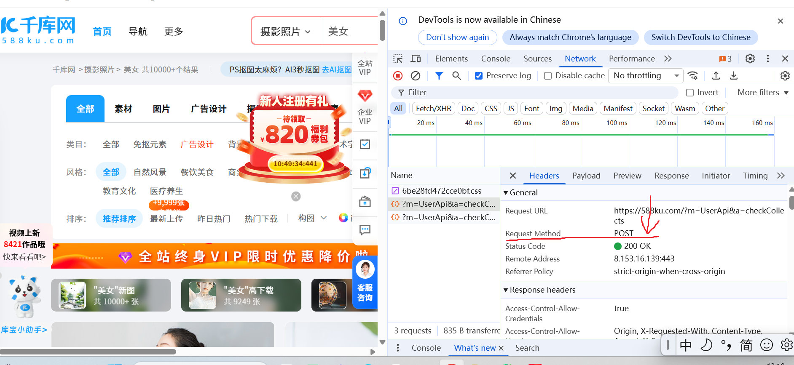Collapse the Response headers section
This screenshot has width=794, height=365.
pyautogui.click(x=539, y=290)
